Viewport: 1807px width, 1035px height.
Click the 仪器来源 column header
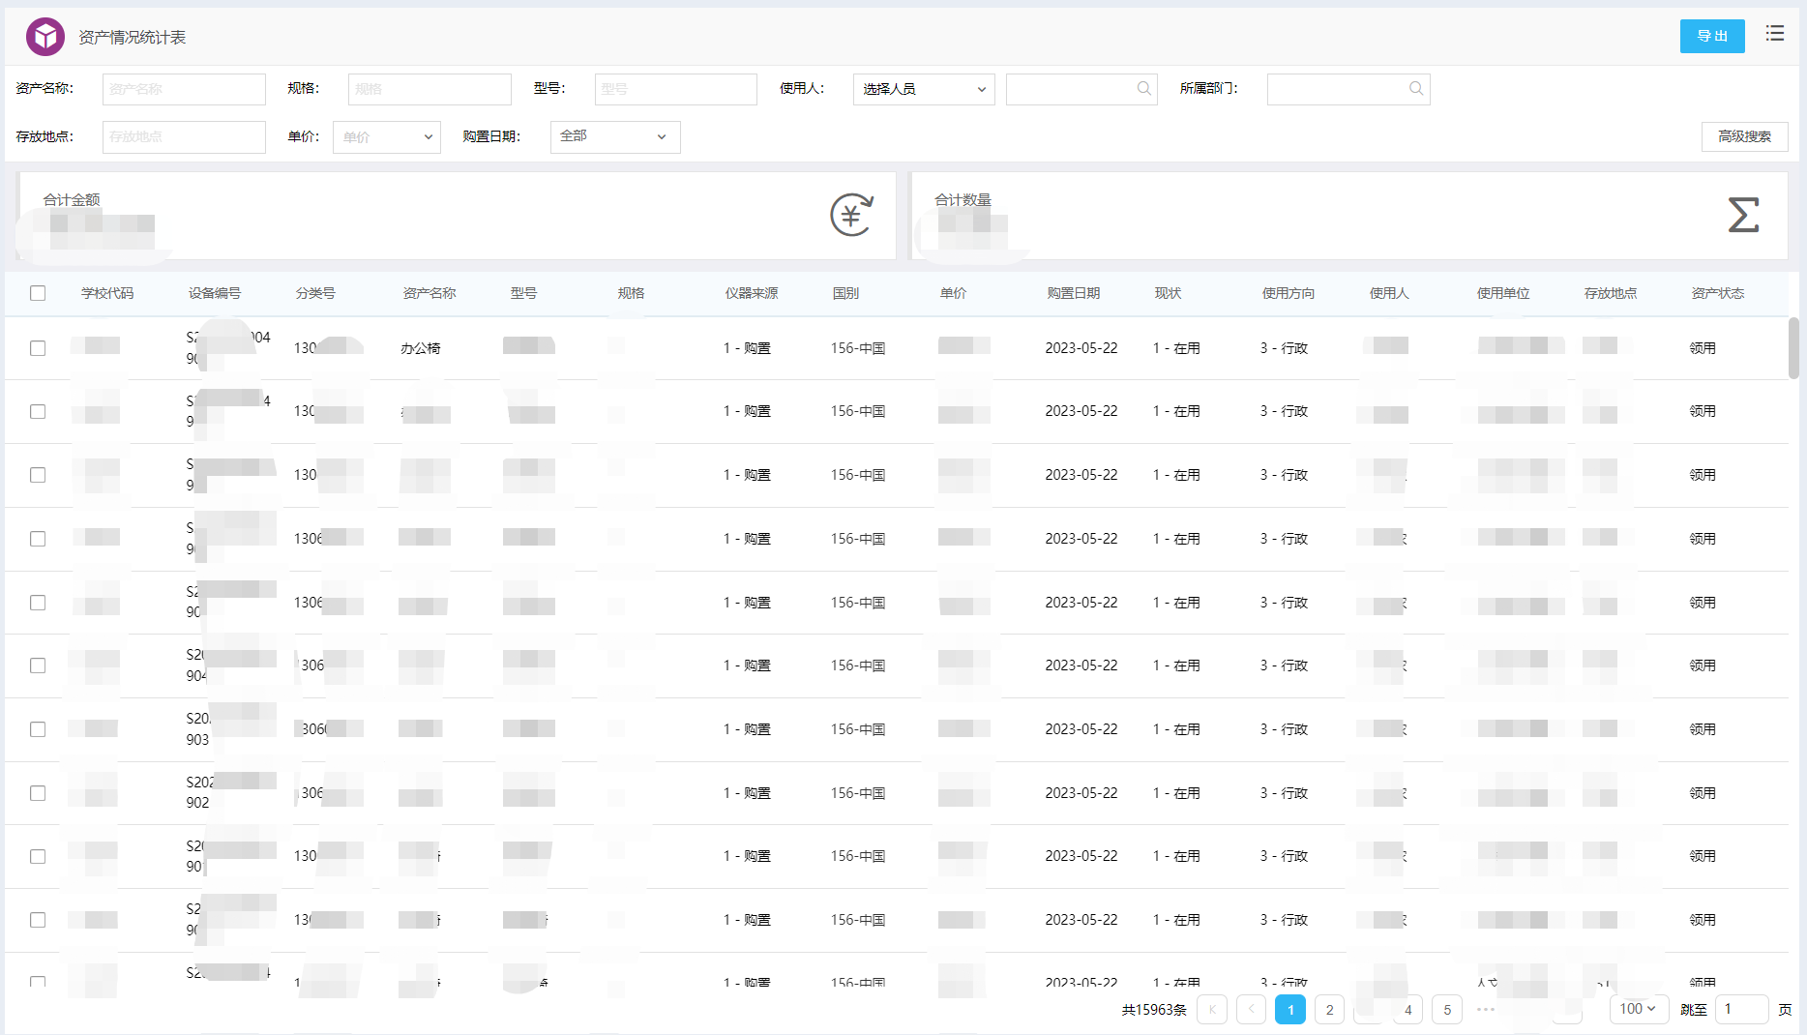coord(752,293)
